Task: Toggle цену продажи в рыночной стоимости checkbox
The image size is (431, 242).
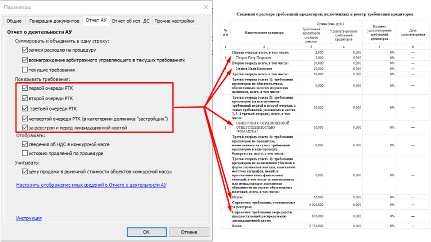Action: [x=25, y=172]
